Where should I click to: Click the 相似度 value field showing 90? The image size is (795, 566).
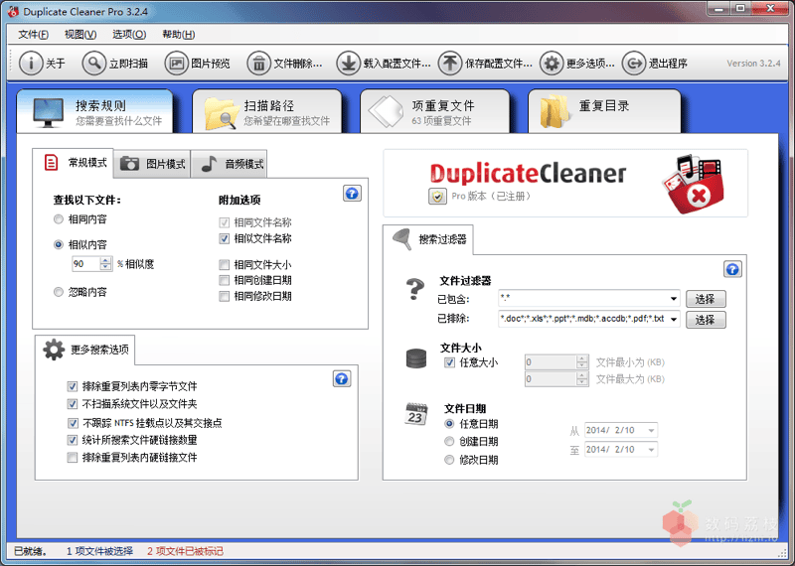click(x=85, y=263)
